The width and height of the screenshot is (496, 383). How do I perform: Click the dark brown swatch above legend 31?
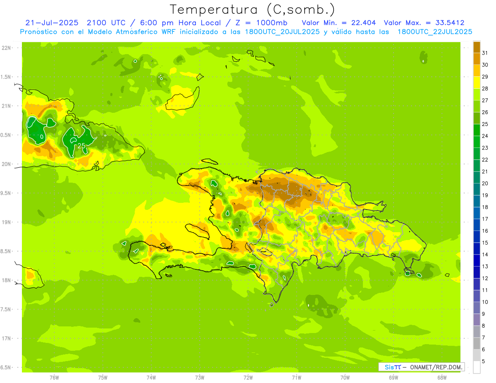[x=477, y=47]
